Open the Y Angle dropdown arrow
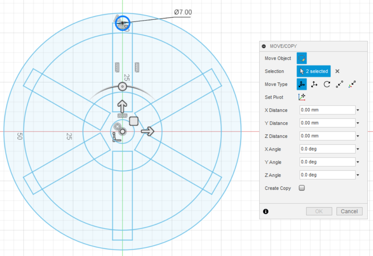Screen dimensions: 373x256 [x=358, y=162]
